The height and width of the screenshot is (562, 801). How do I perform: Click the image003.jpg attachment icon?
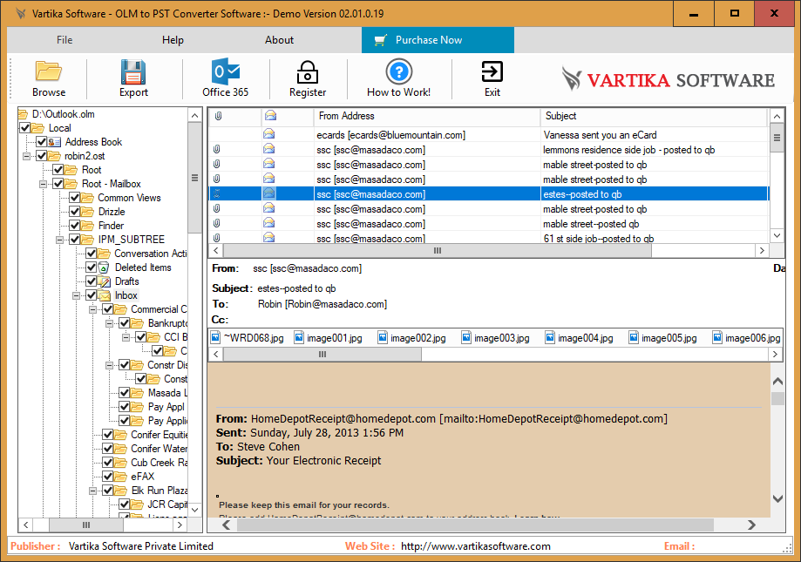[x=466, y=337]
